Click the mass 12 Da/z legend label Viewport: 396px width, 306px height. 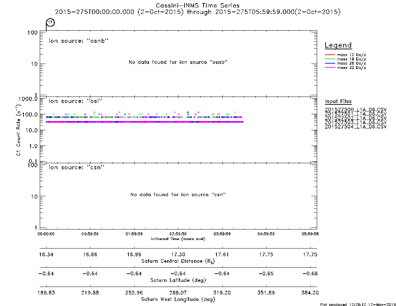351,55
